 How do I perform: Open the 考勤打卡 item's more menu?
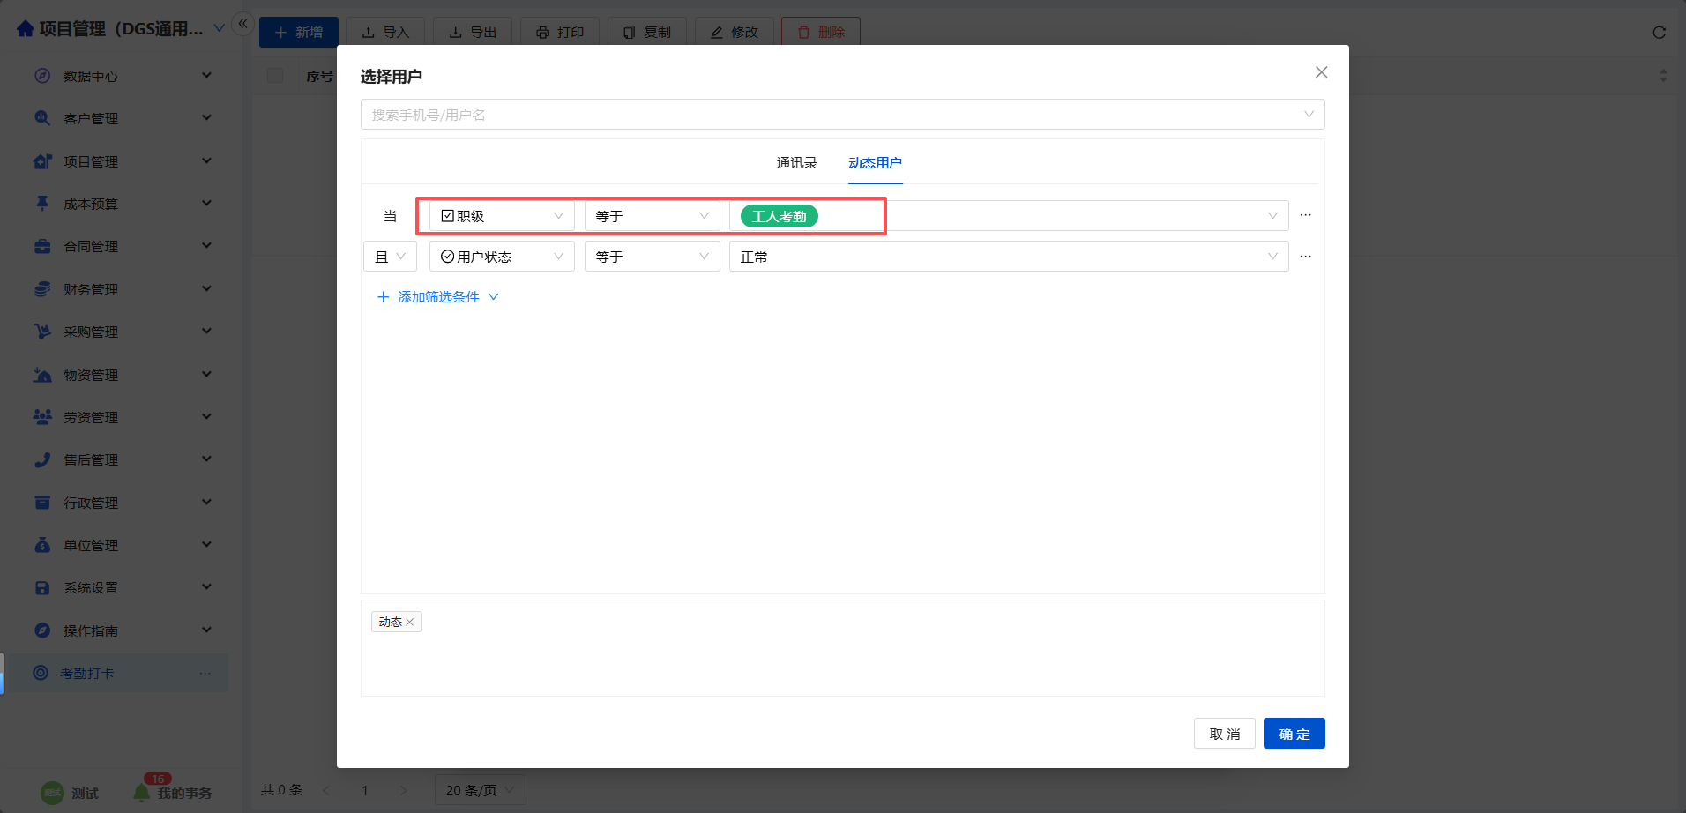205,674
